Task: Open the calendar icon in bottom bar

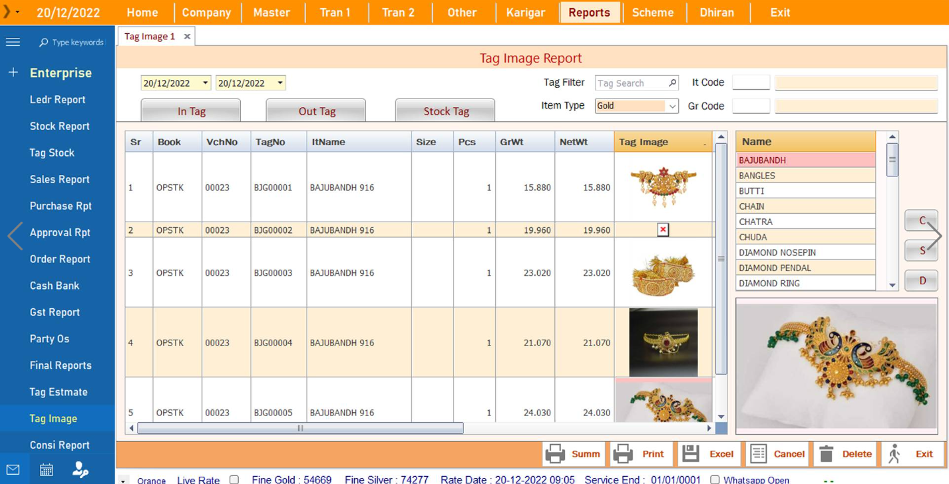Action: [x=46, y=470]
